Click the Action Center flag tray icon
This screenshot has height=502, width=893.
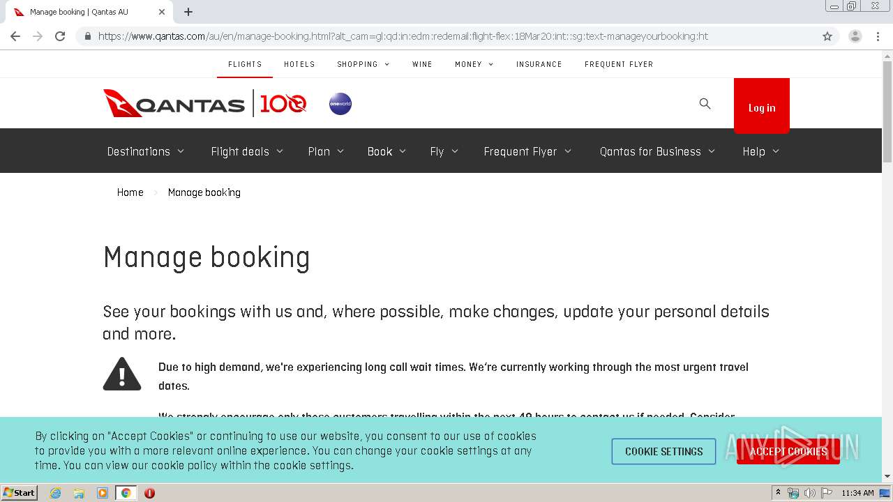(826, 493)
